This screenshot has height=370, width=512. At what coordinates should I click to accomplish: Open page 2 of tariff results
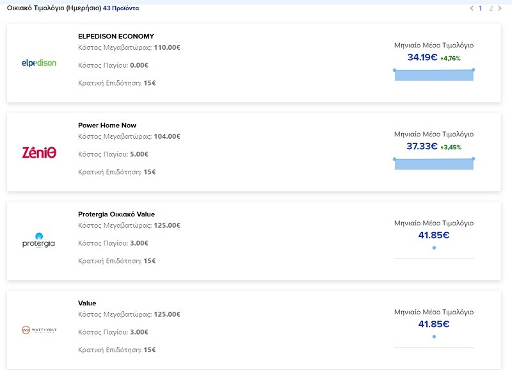click(x=491, y=8)
